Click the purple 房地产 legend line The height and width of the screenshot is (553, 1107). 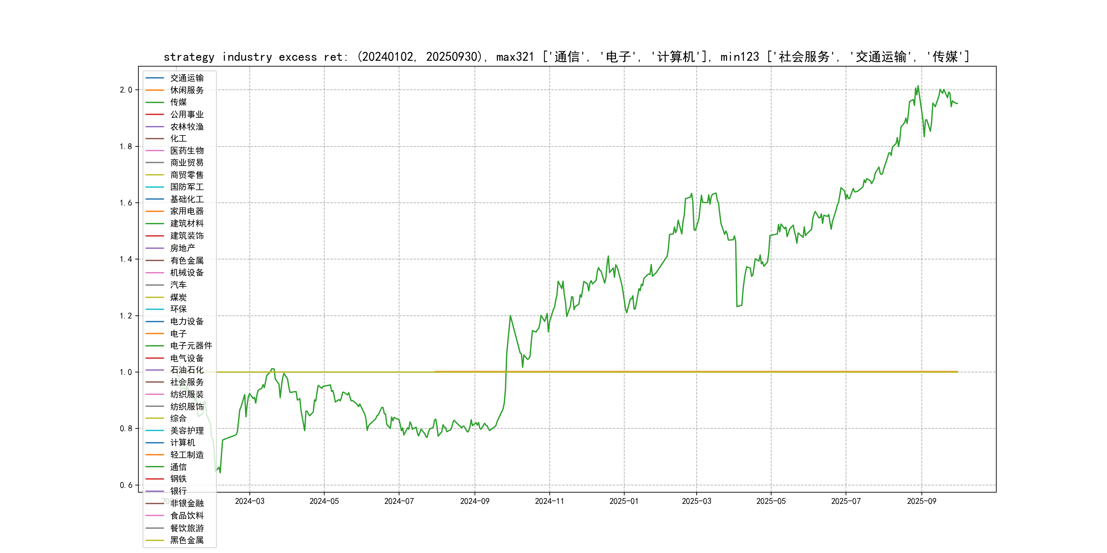155,248
